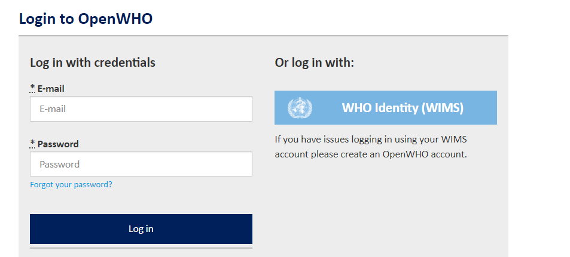Click the required asterisk beside E-mail

tap(32, 88)
